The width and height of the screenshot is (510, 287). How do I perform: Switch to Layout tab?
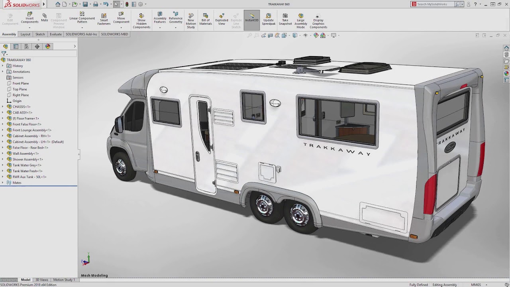(x=25, y=34)
